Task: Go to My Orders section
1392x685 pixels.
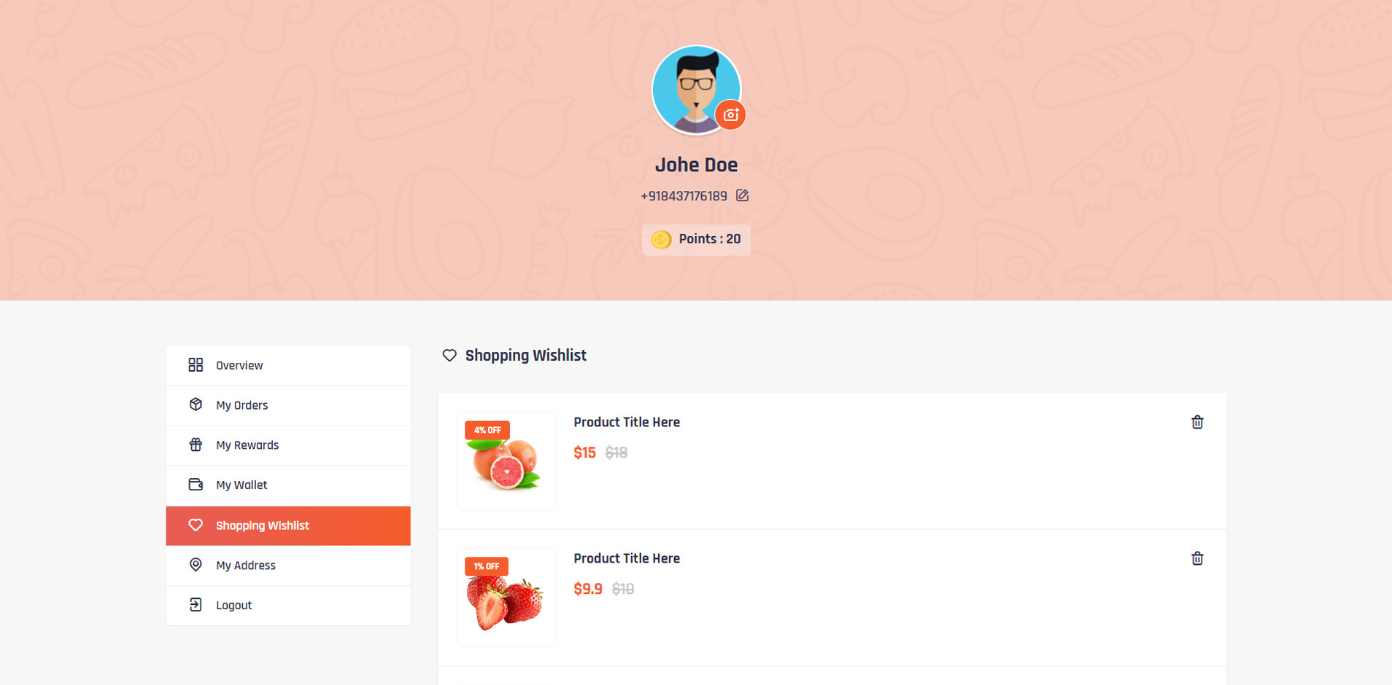Action: (x=241, y=405)
